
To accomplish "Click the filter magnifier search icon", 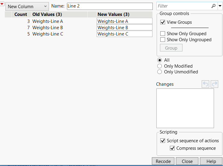I will tap(213, 6).
